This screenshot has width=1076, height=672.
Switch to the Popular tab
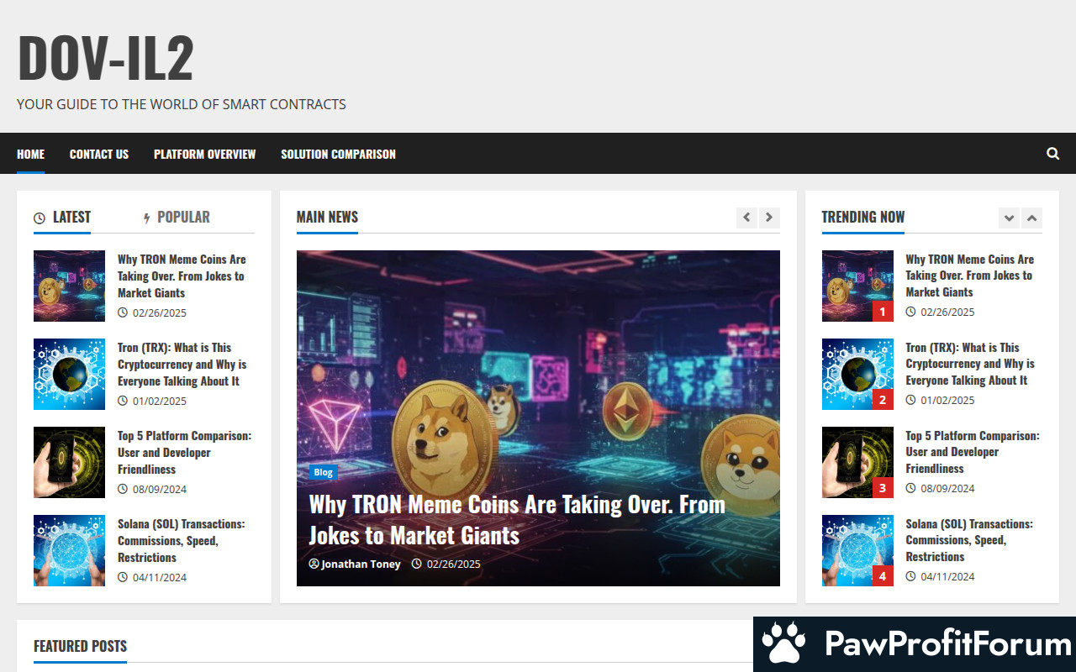[183, 217]
